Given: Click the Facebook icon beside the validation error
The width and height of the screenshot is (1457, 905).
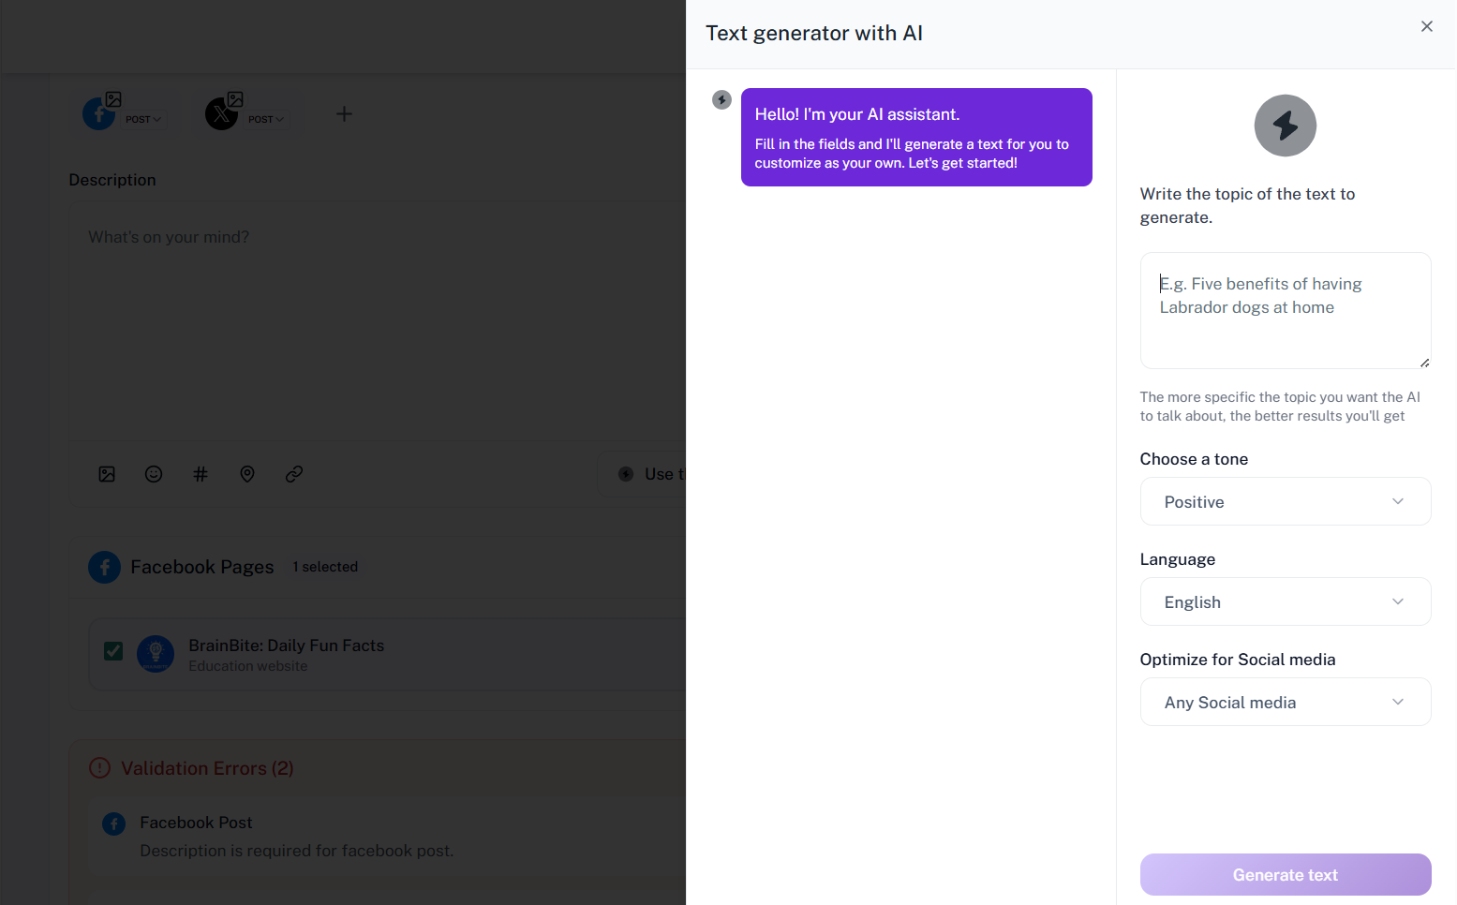Looking at the screenshot, I should tap(113, 823).
